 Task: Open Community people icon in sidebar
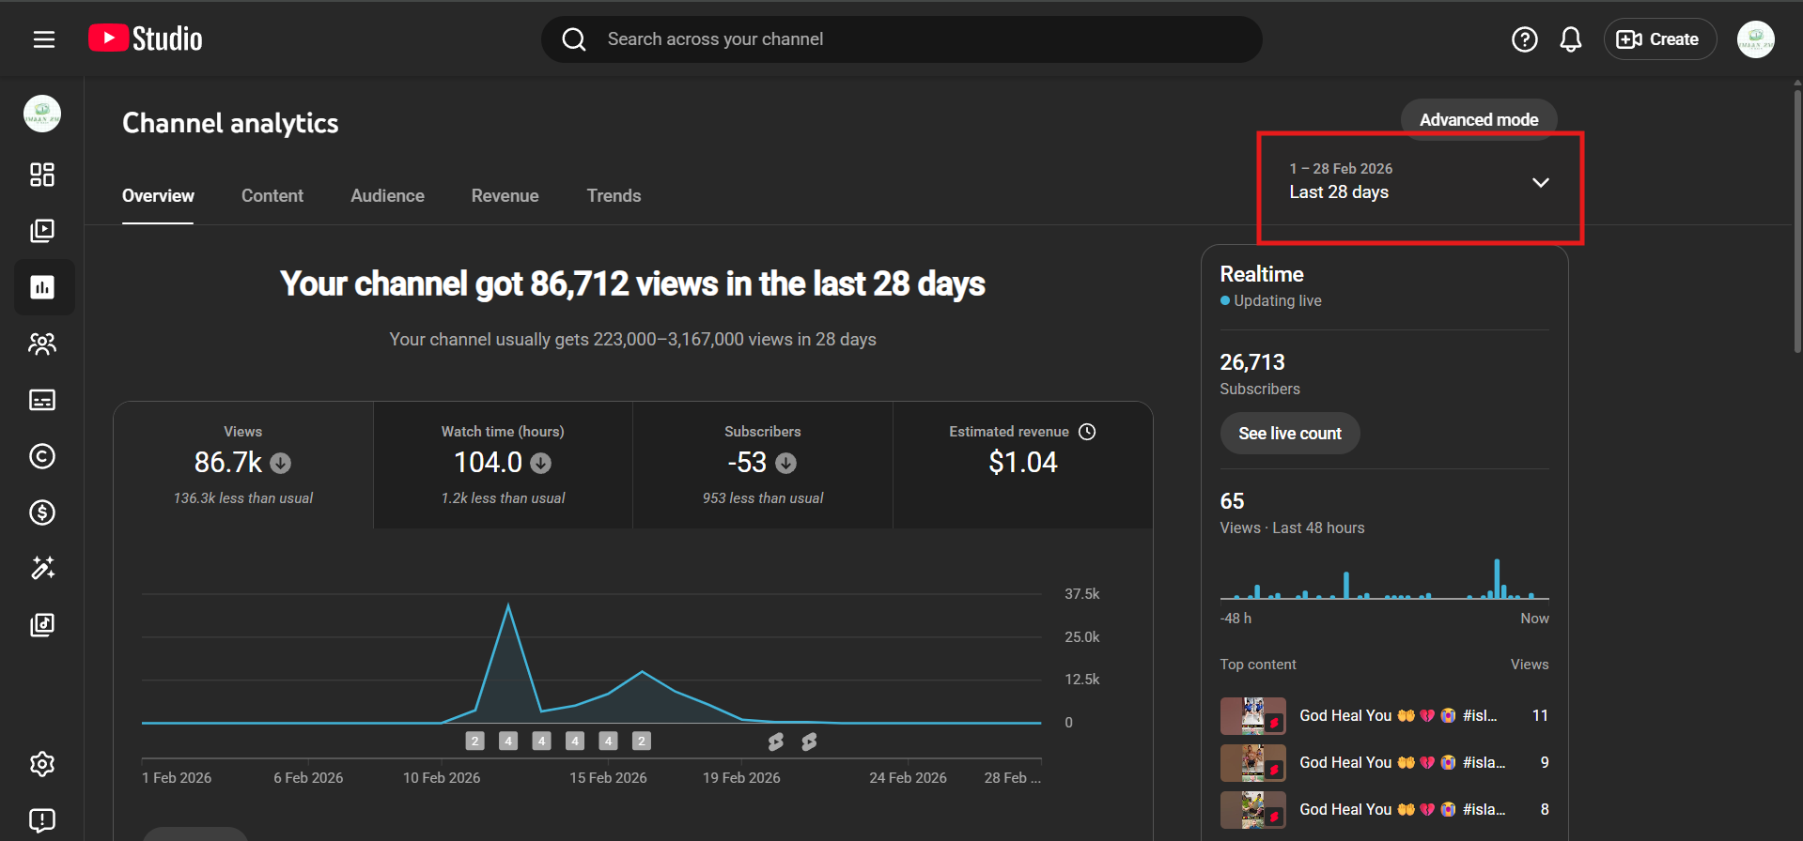[42, 344]
